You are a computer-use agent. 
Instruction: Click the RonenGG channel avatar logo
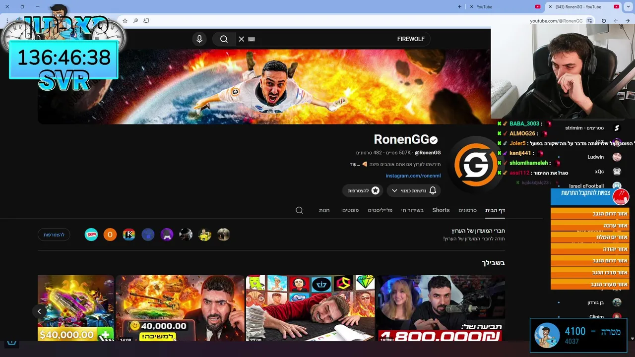pos(476,165)
